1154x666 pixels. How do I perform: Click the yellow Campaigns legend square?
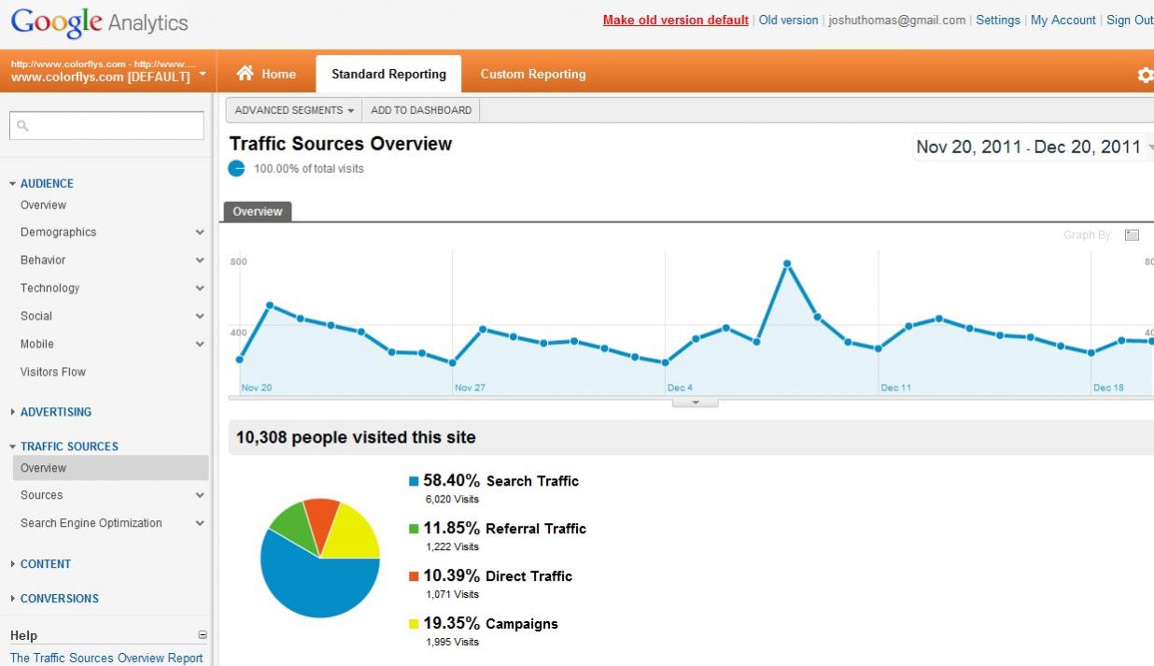coord(414,624)
